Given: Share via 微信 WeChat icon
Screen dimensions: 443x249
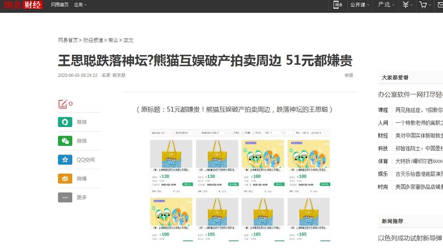Looking at the screenshot, I should (x=65, y=141).
